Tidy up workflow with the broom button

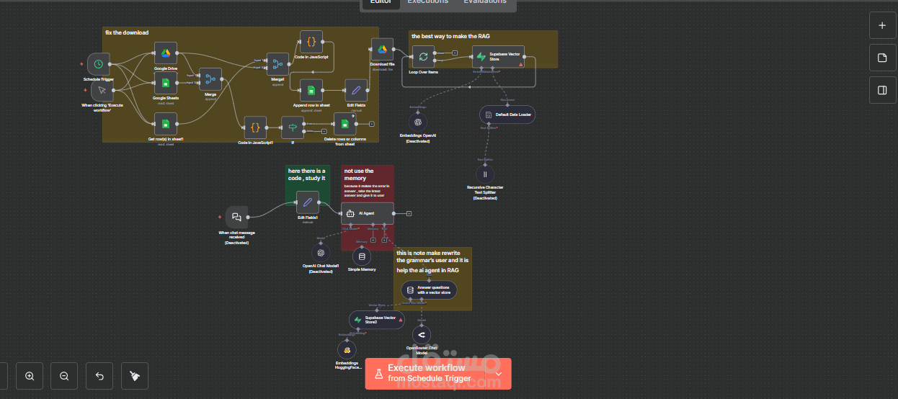point(134,376)
